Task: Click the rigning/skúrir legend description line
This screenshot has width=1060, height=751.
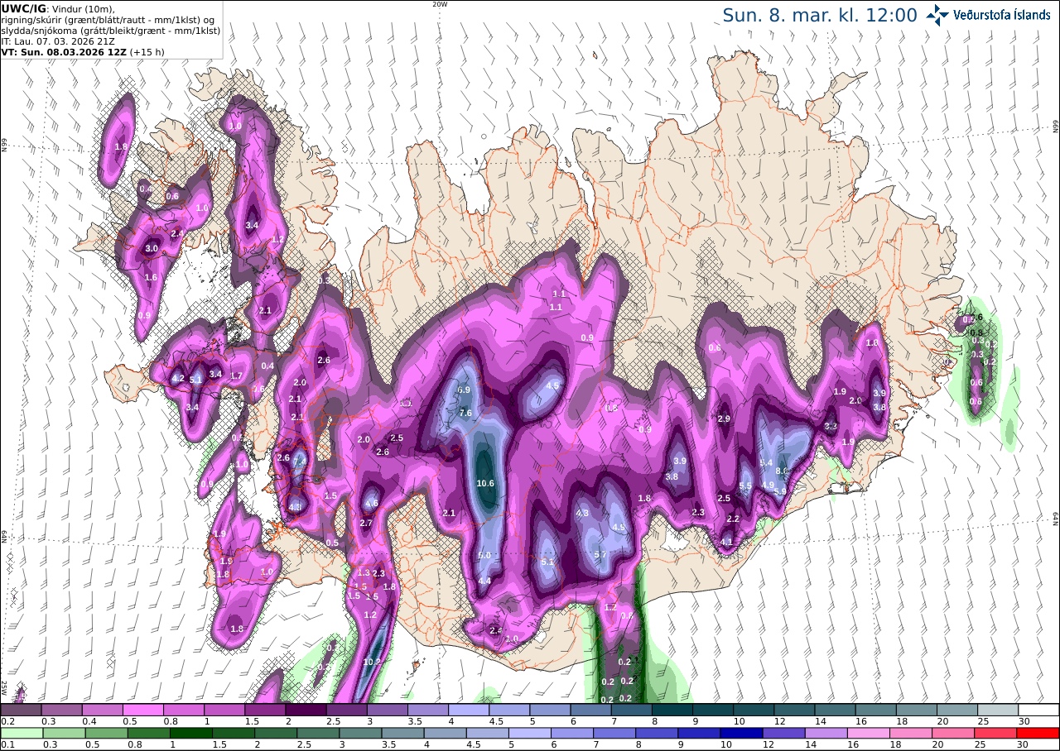Action: point(108,20)
